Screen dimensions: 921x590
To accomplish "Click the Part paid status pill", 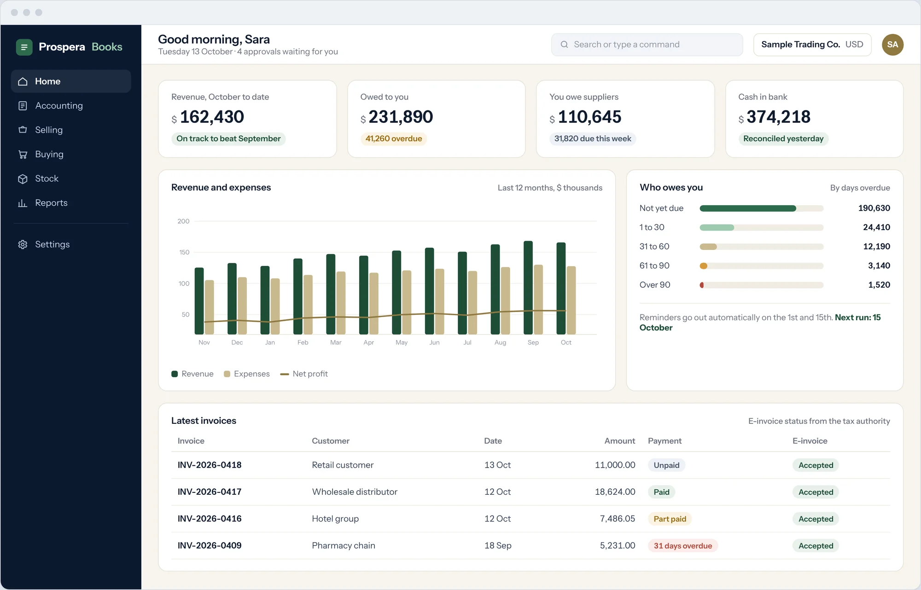I will coord(670,519).
